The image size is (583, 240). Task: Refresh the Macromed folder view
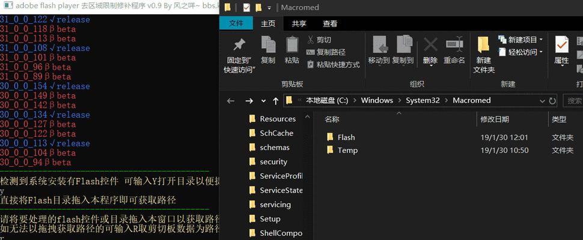(552, 101)
